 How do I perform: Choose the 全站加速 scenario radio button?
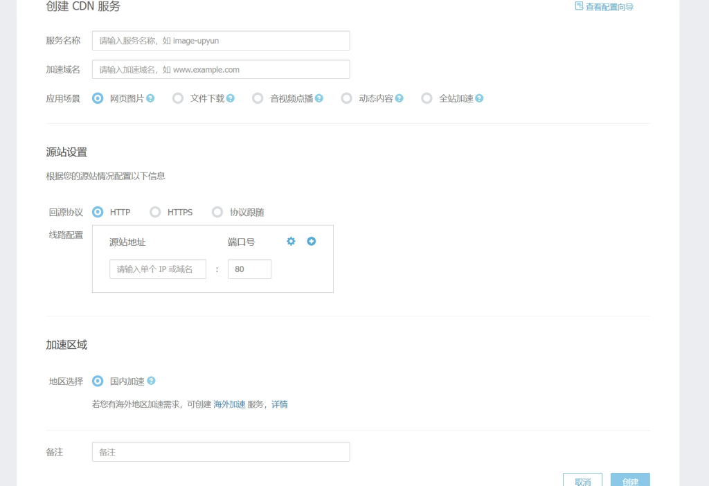(x=427, y=98)
